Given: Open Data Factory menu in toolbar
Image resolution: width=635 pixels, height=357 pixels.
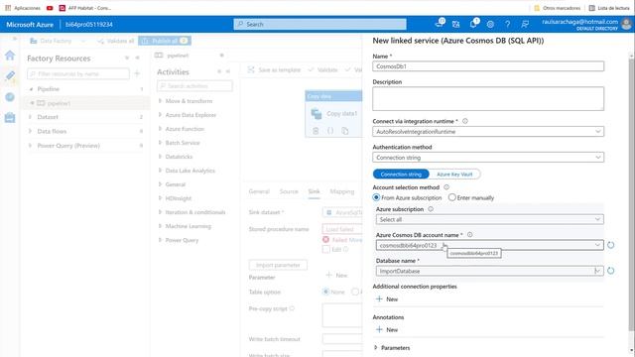Looking at the screenshot, I should [x=58, y=41].
